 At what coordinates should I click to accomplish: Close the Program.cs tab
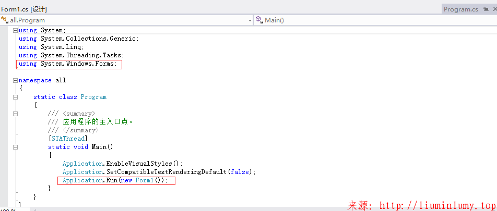click(494, 9)
